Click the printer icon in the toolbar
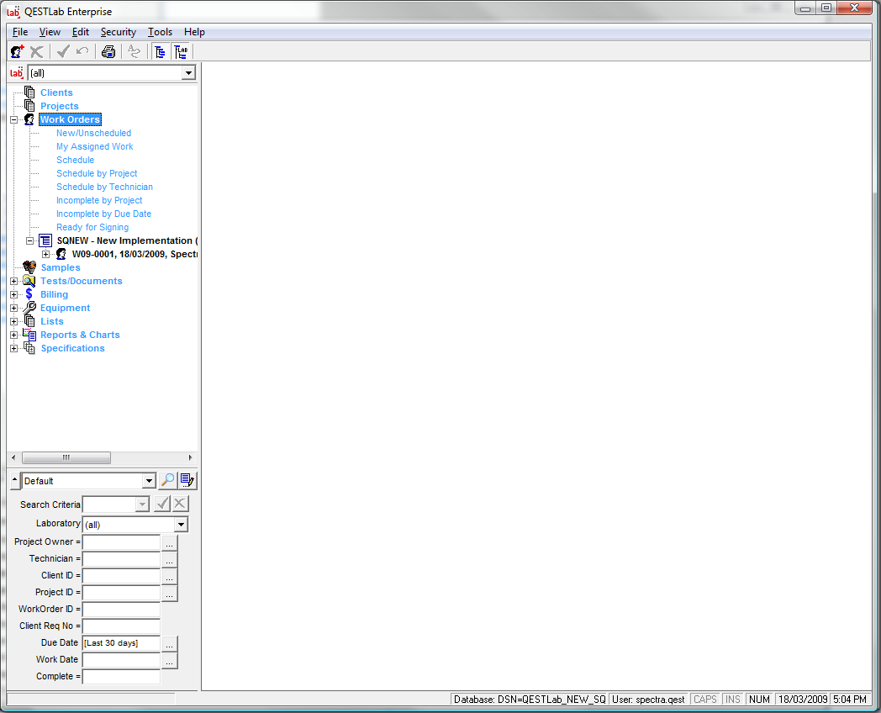Image resolution: width=881 pixels, height=713 pixels. (108, 51)
